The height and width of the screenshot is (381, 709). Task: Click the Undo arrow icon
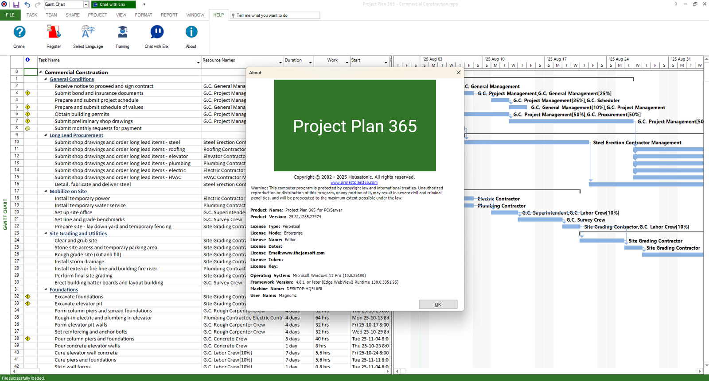27,4
